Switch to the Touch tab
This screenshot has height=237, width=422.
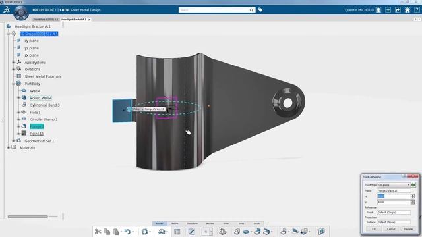[256, 224]
